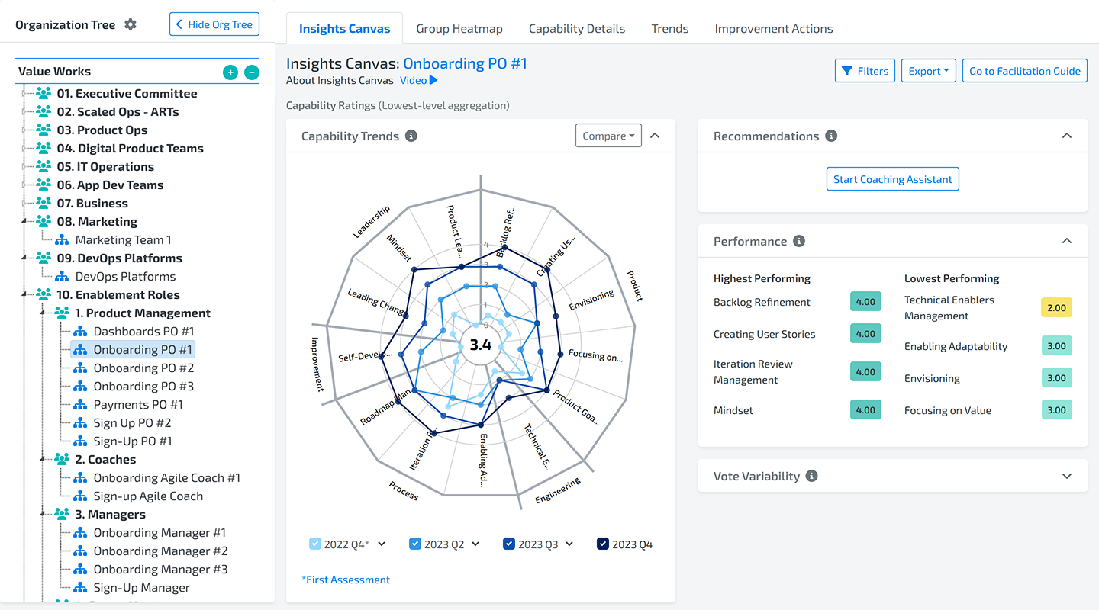Click info icon next to Performance

(x=799, y=241)
